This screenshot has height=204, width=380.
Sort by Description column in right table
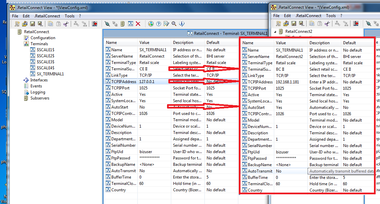[x=324, y=43]
